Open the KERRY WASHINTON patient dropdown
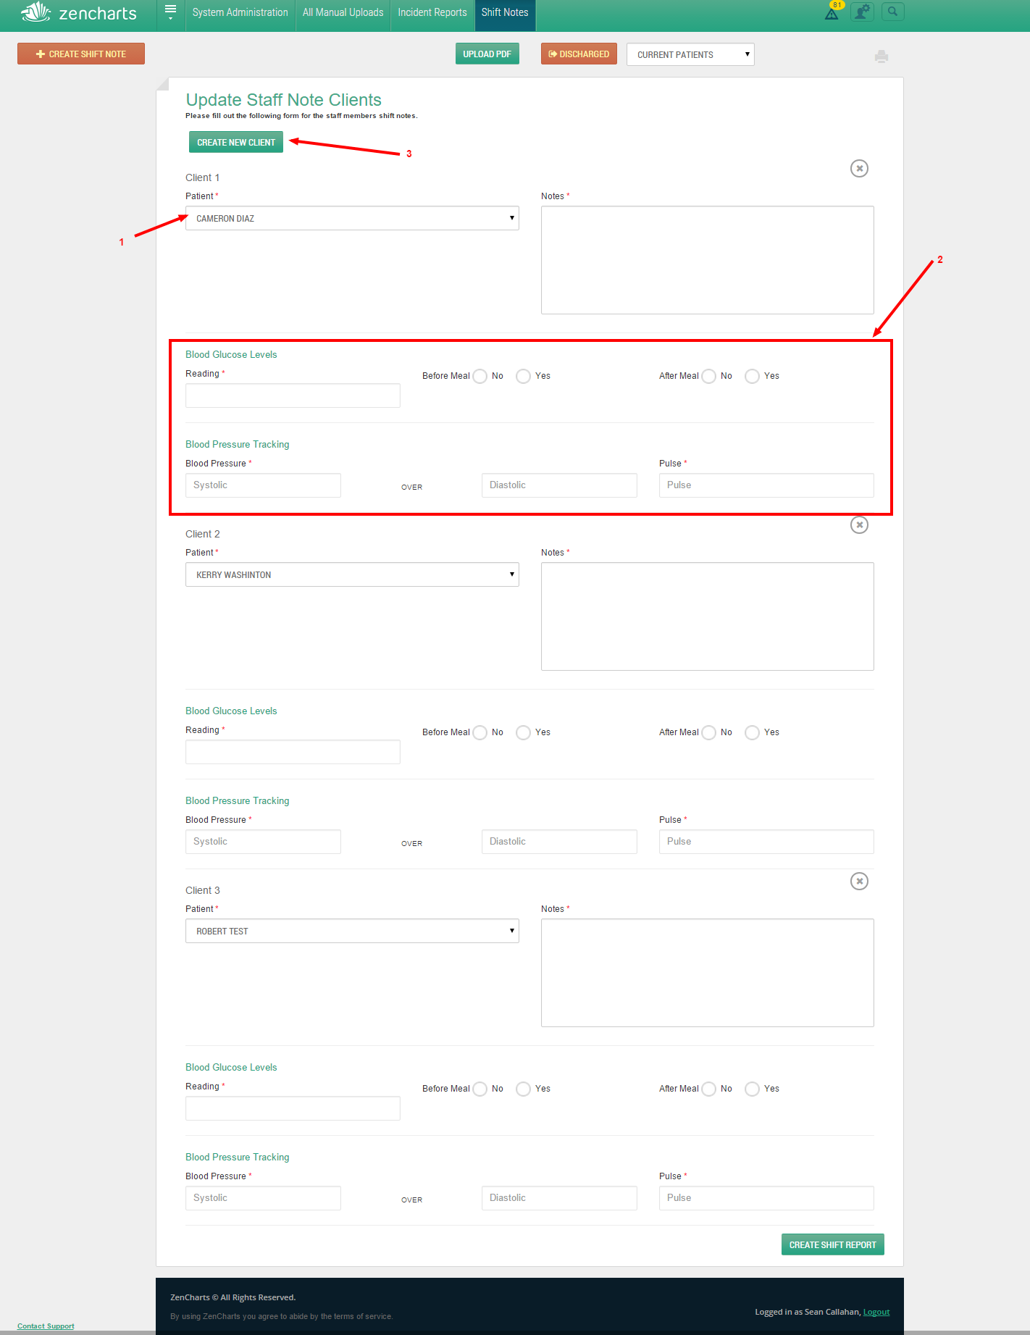The width and height of the screenshot is (1030, 1335). click(352, 574)
